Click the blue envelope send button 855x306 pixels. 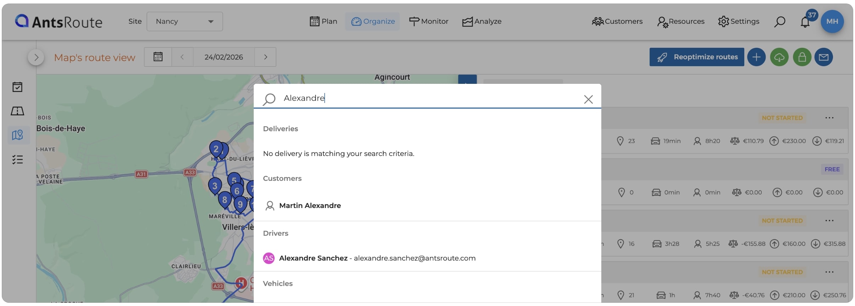pos(823,57)
